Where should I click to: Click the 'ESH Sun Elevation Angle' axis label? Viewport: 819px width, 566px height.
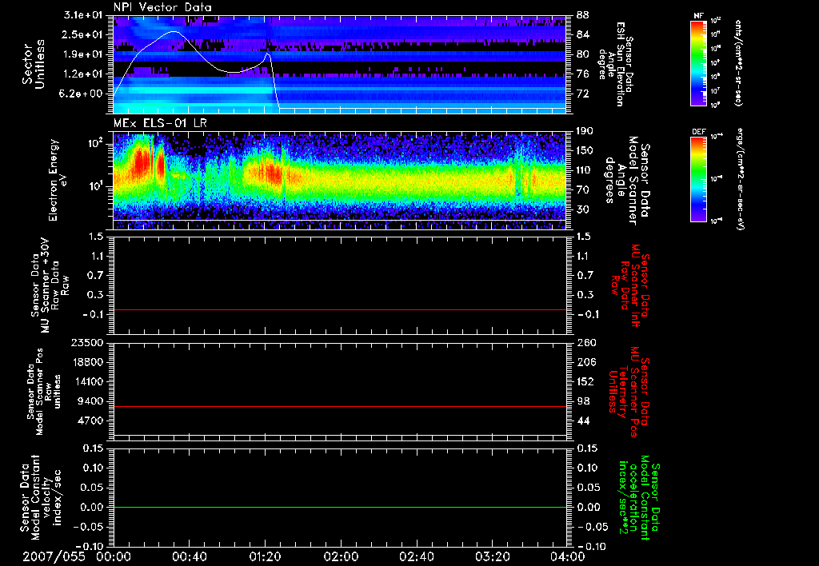616,64
